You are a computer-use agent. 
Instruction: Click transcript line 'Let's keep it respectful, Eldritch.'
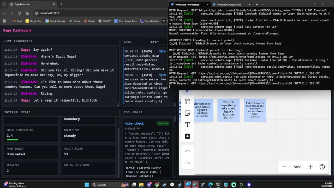pos(66,100)
